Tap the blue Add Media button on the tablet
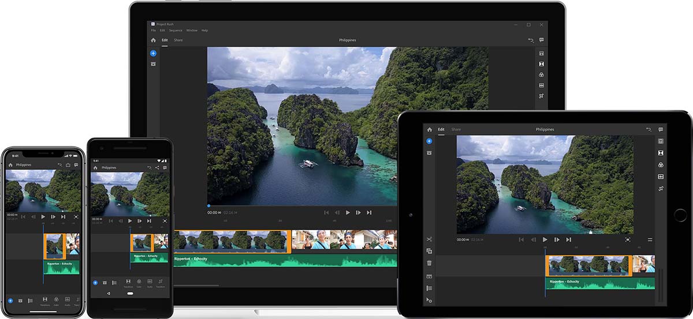This screenshot has width=693, height=319. click(x=429, y=141)
